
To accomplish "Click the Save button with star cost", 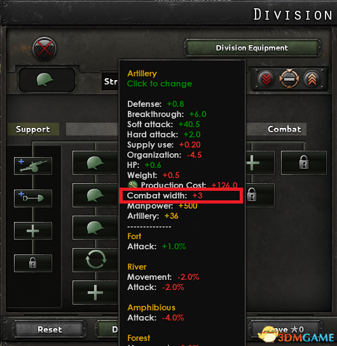I will (286, 329).
